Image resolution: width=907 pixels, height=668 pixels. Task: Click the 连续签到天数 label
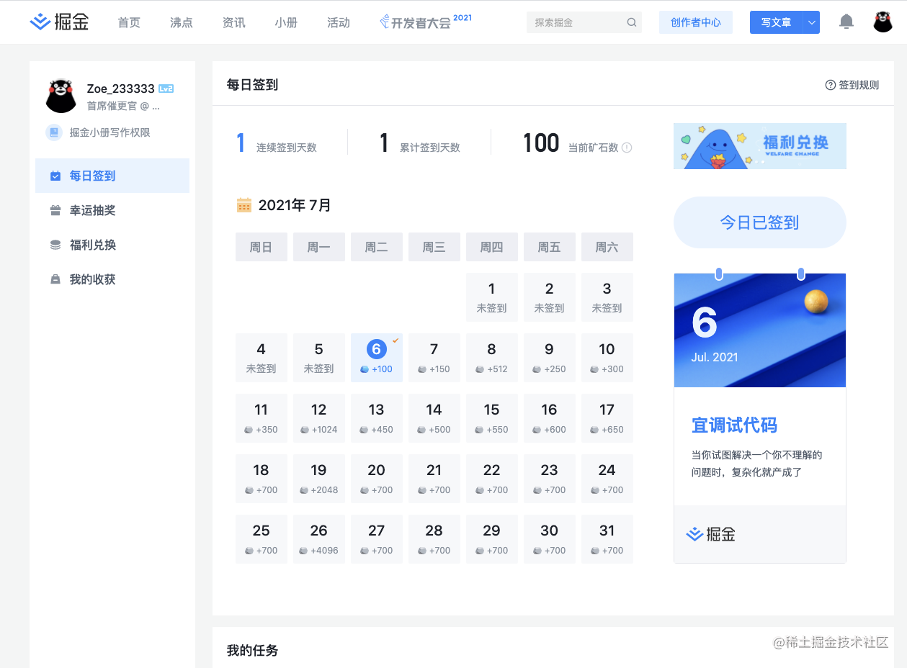287,148
